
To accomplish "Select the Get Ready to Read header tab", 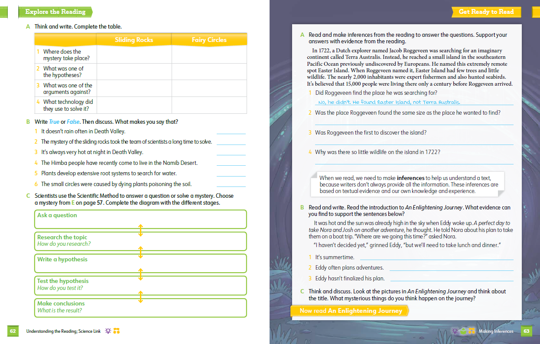I will coord(486,12).
